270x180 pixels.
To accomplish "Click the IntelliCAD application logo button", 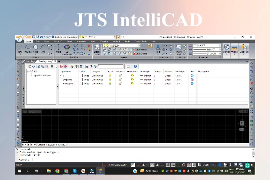I will (x=19, y=39).
